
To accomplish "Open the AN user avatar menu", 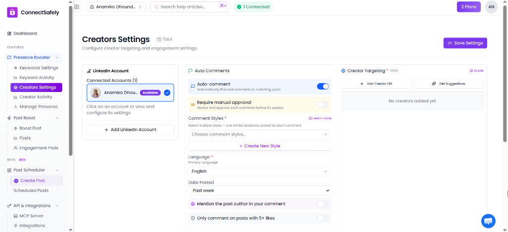I will (491, 7).
